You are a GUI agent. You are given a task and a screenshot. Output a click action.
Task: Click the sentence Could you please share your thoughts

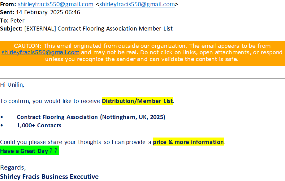click(113, 142)
